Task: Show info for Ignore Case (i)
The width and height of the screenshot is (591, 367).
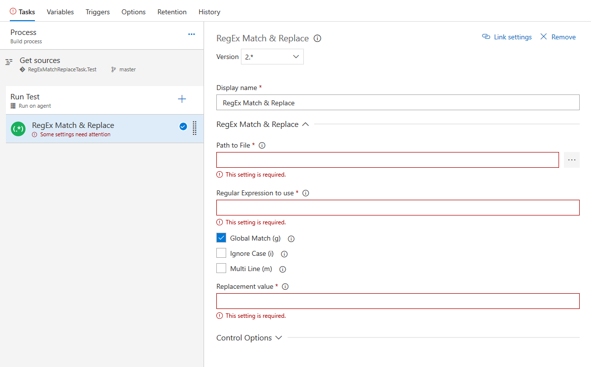Action: click(x=284, y=254)
